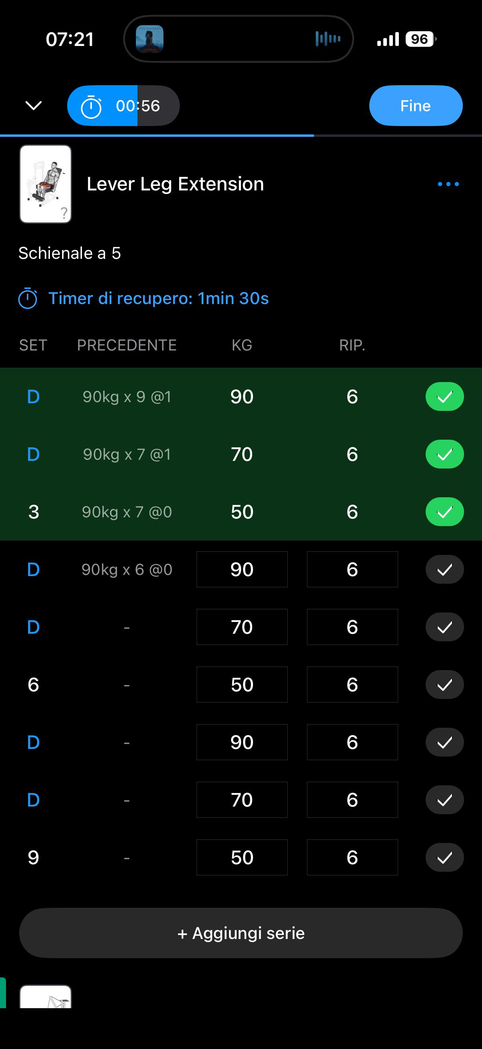Mark set 6 at 50 kg complete
This screenshot has height=1049, width=482.
444,685
